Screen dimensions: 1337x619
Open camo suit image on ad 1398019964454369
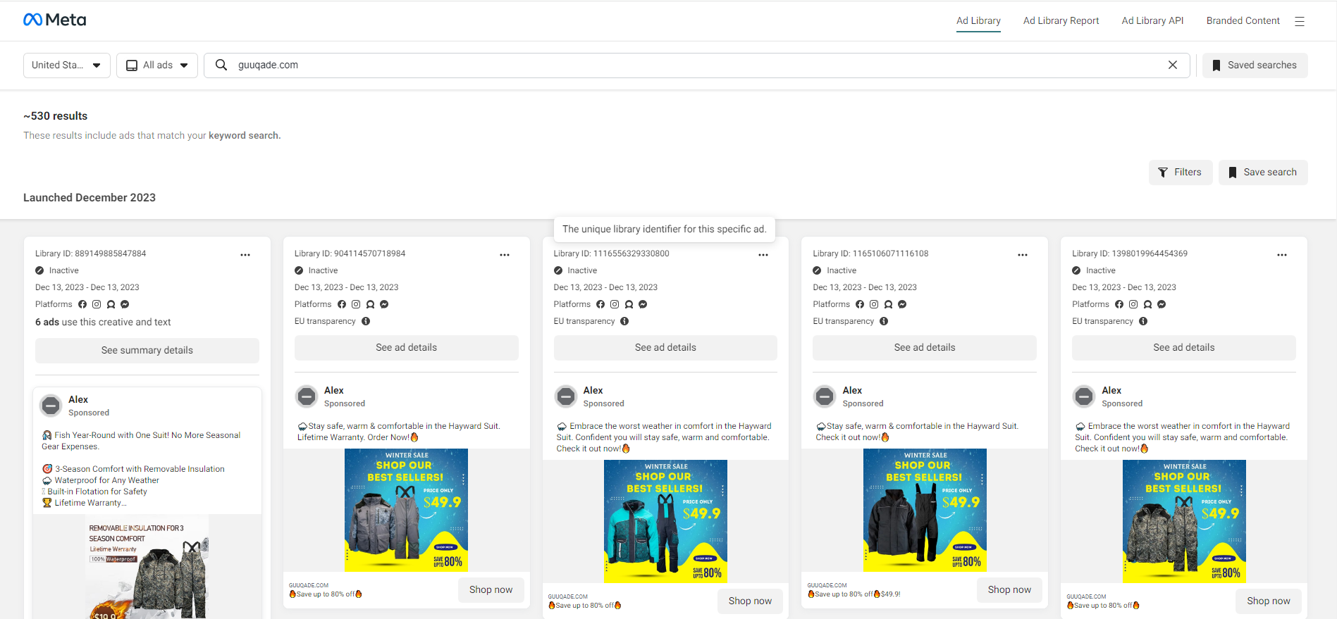coord(1184,521)
